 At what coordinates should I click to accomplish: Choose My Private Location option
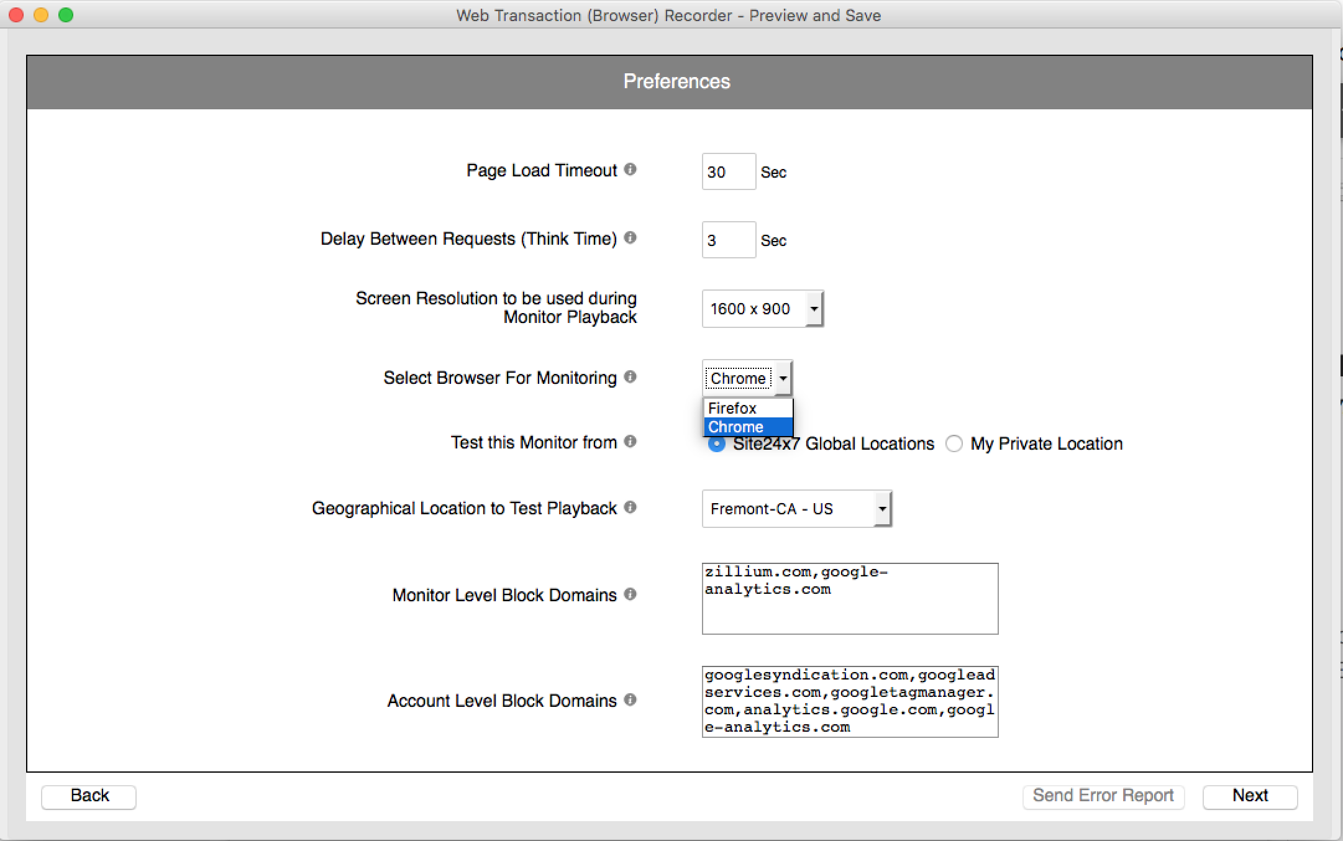954,443
